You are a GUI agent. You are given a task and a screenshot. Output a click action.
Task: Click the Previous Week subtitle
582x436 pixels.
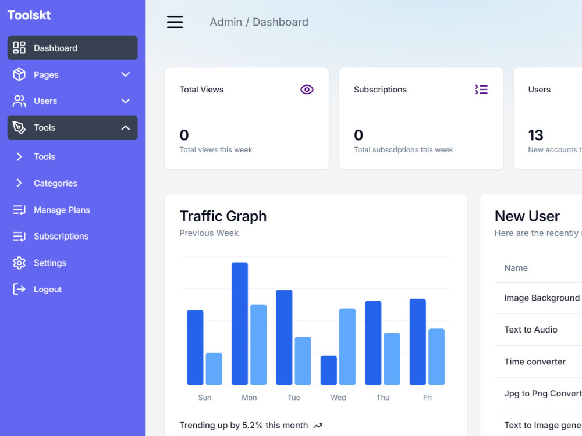(209, 233)
